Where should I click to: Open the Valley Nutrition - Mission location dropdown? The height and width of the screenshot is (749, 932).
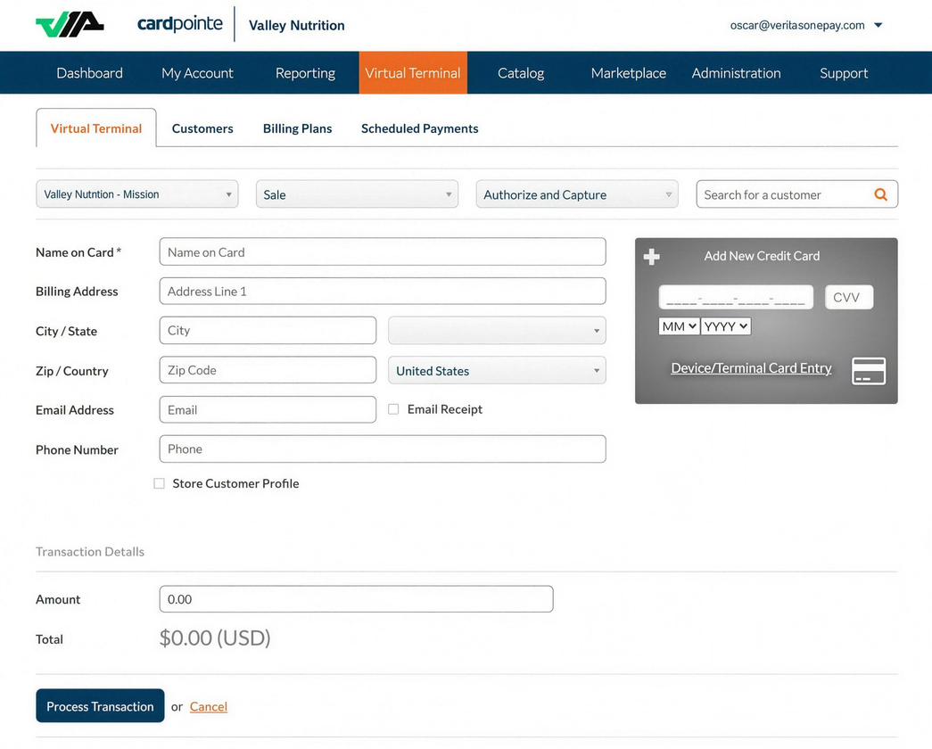pos(137,194)
